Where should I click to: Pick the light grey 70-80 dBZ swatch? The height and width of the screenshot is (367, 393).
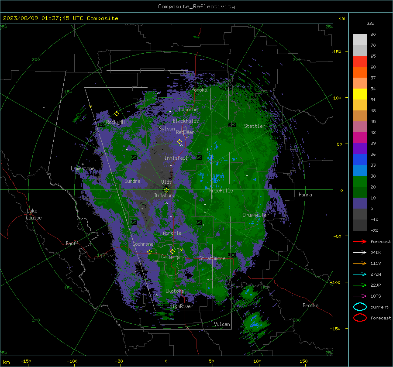pyautogui.click(x=360, y=40)
